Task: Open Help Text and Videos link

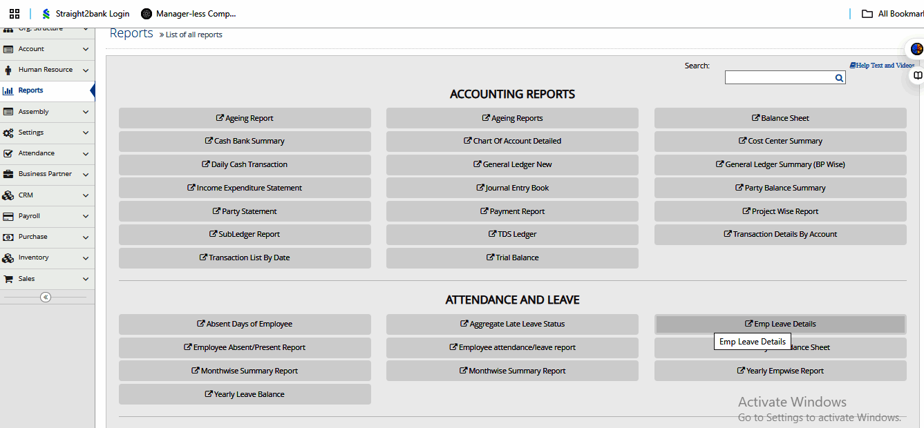Action: (x=883, y=66)
